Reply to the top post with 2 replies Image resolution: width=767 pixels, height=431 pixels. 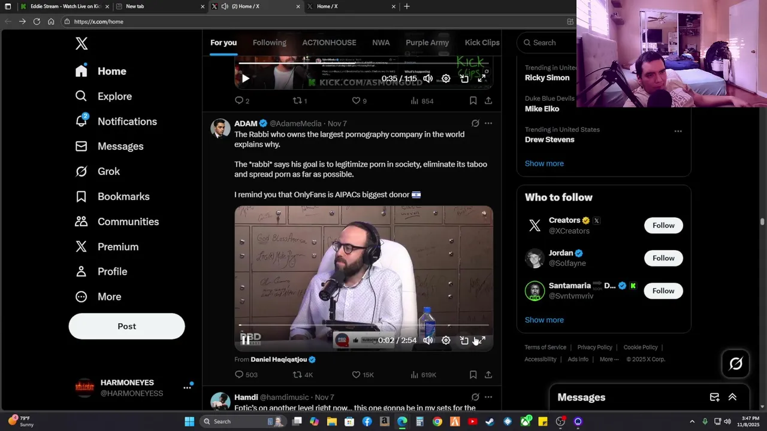click(x=242, y=101)
